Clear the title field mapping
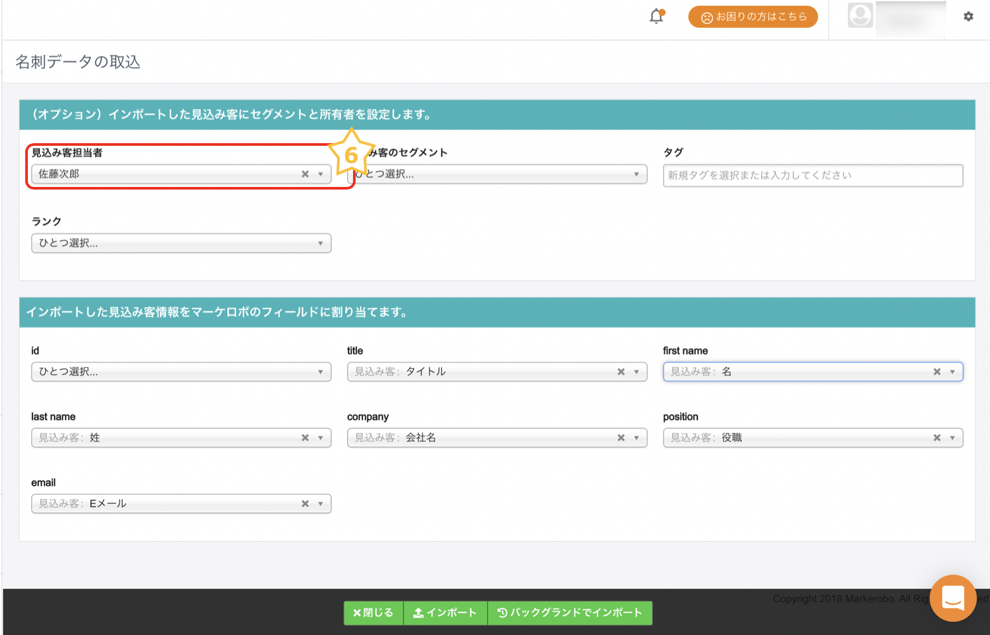 621,372
